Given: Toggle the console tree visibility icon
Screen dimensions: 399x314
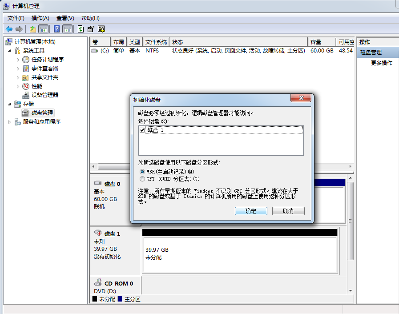Looking at the screenshot, I should (x=44, y=29).
